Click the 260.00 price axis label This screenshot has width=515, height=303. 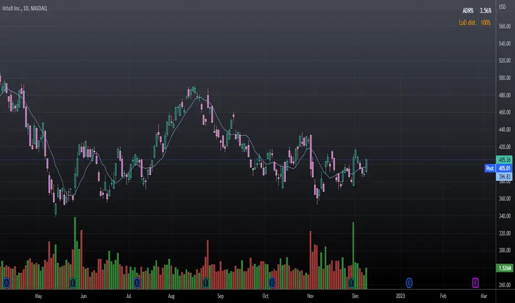pyautogui.click(x=505, y=285)
